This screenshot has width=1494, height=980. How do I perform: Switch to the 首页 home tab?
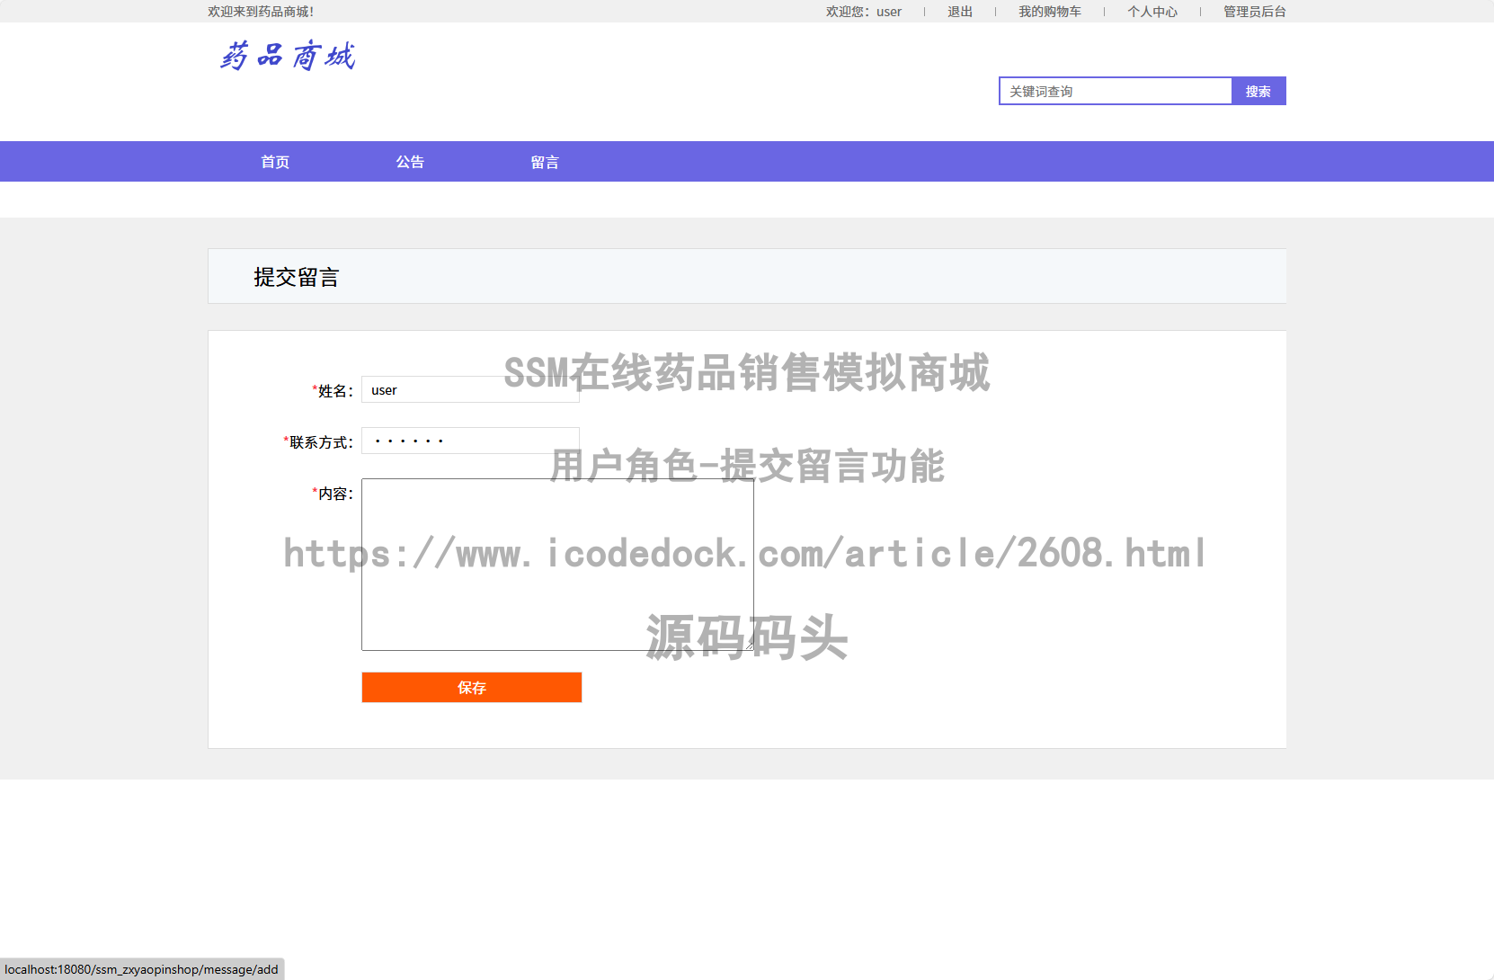click(274, 161)
